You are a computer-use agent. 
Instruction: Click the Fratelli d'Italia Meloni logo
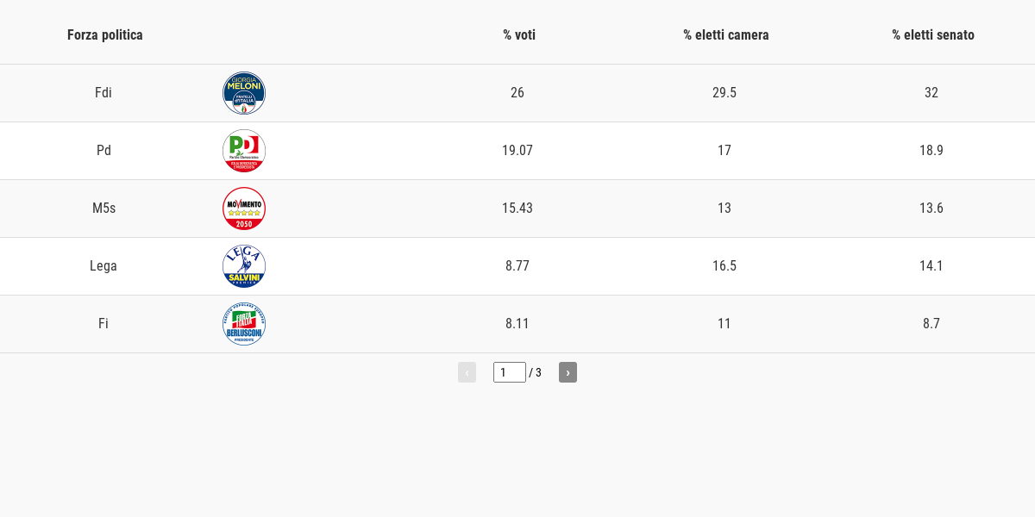(244, 93)
